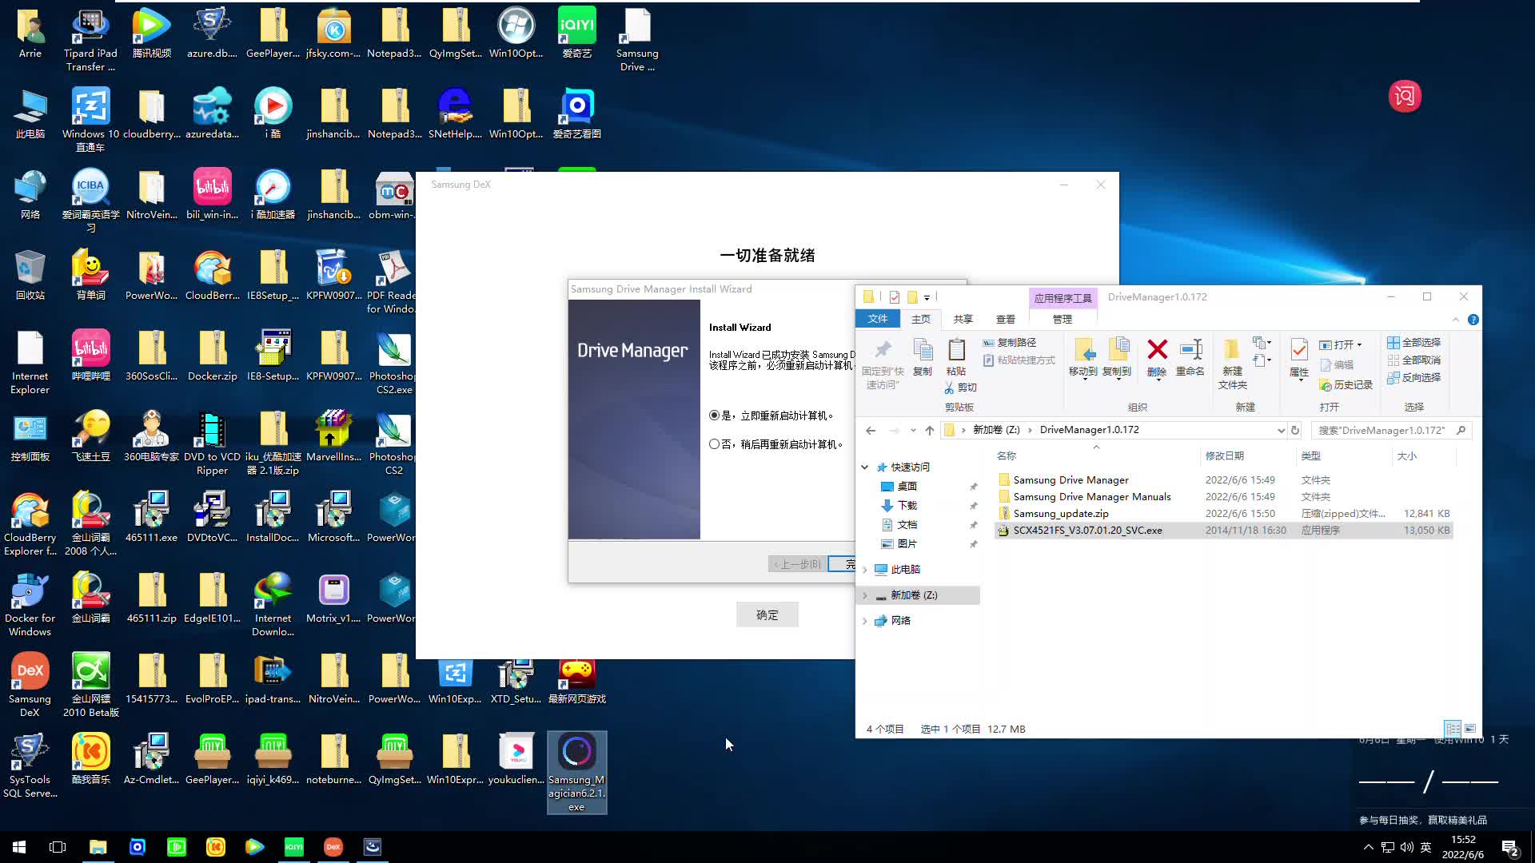Open Quick Access Toolbar customize dropdown
Screen dimensions: 1535x863
tap(927, 297)
